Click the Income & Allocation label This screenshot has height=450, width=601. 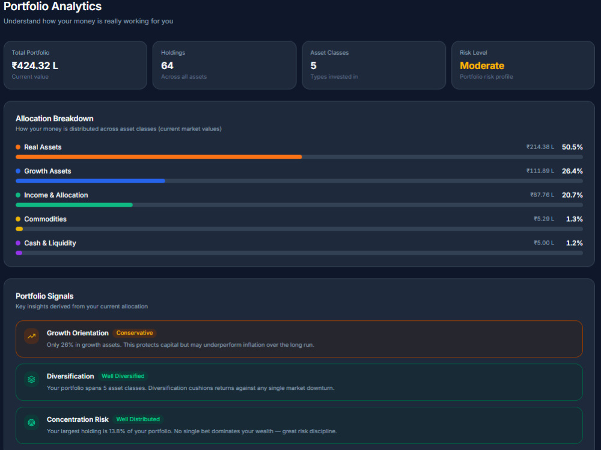56,195
